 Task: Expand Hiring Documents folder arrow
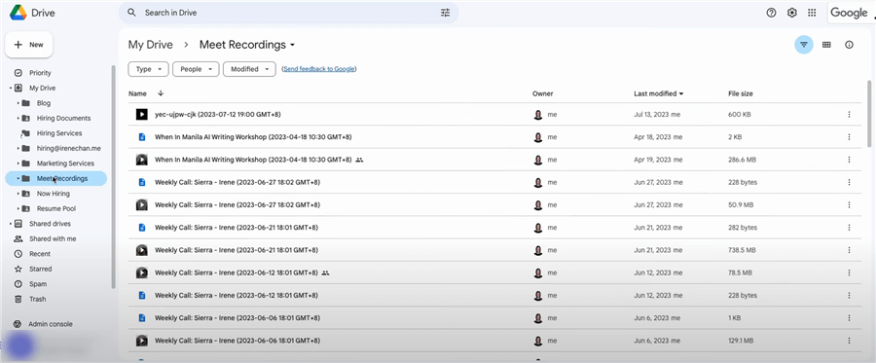[18, 119]
